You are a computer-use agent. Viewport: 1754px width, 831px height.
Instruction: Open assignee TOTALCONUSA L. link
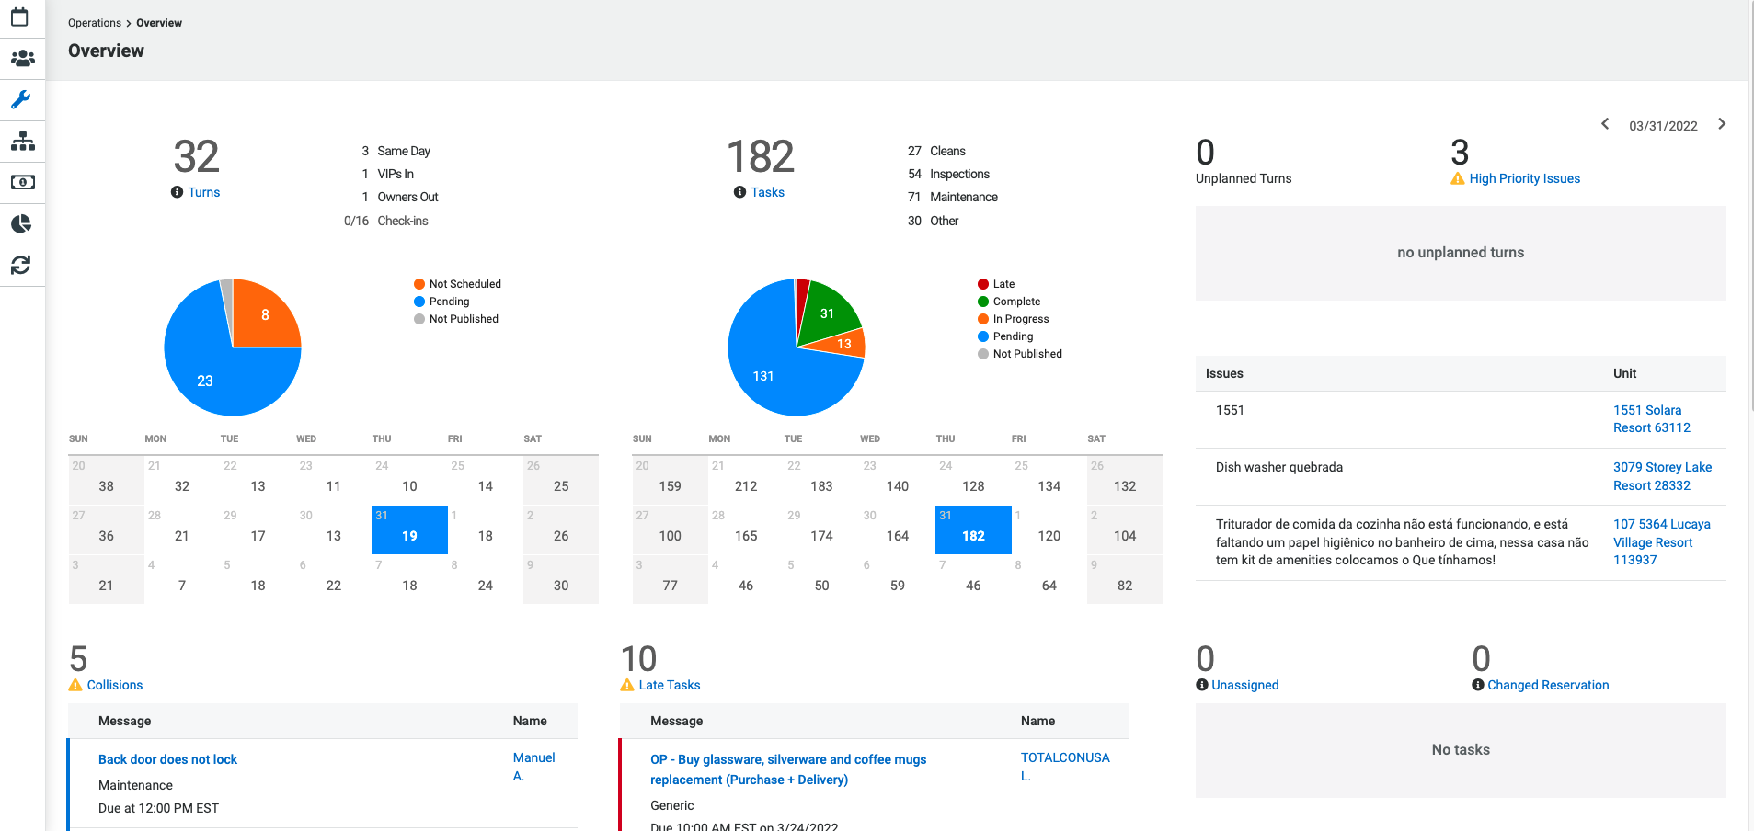click(x=1065, y=767)
